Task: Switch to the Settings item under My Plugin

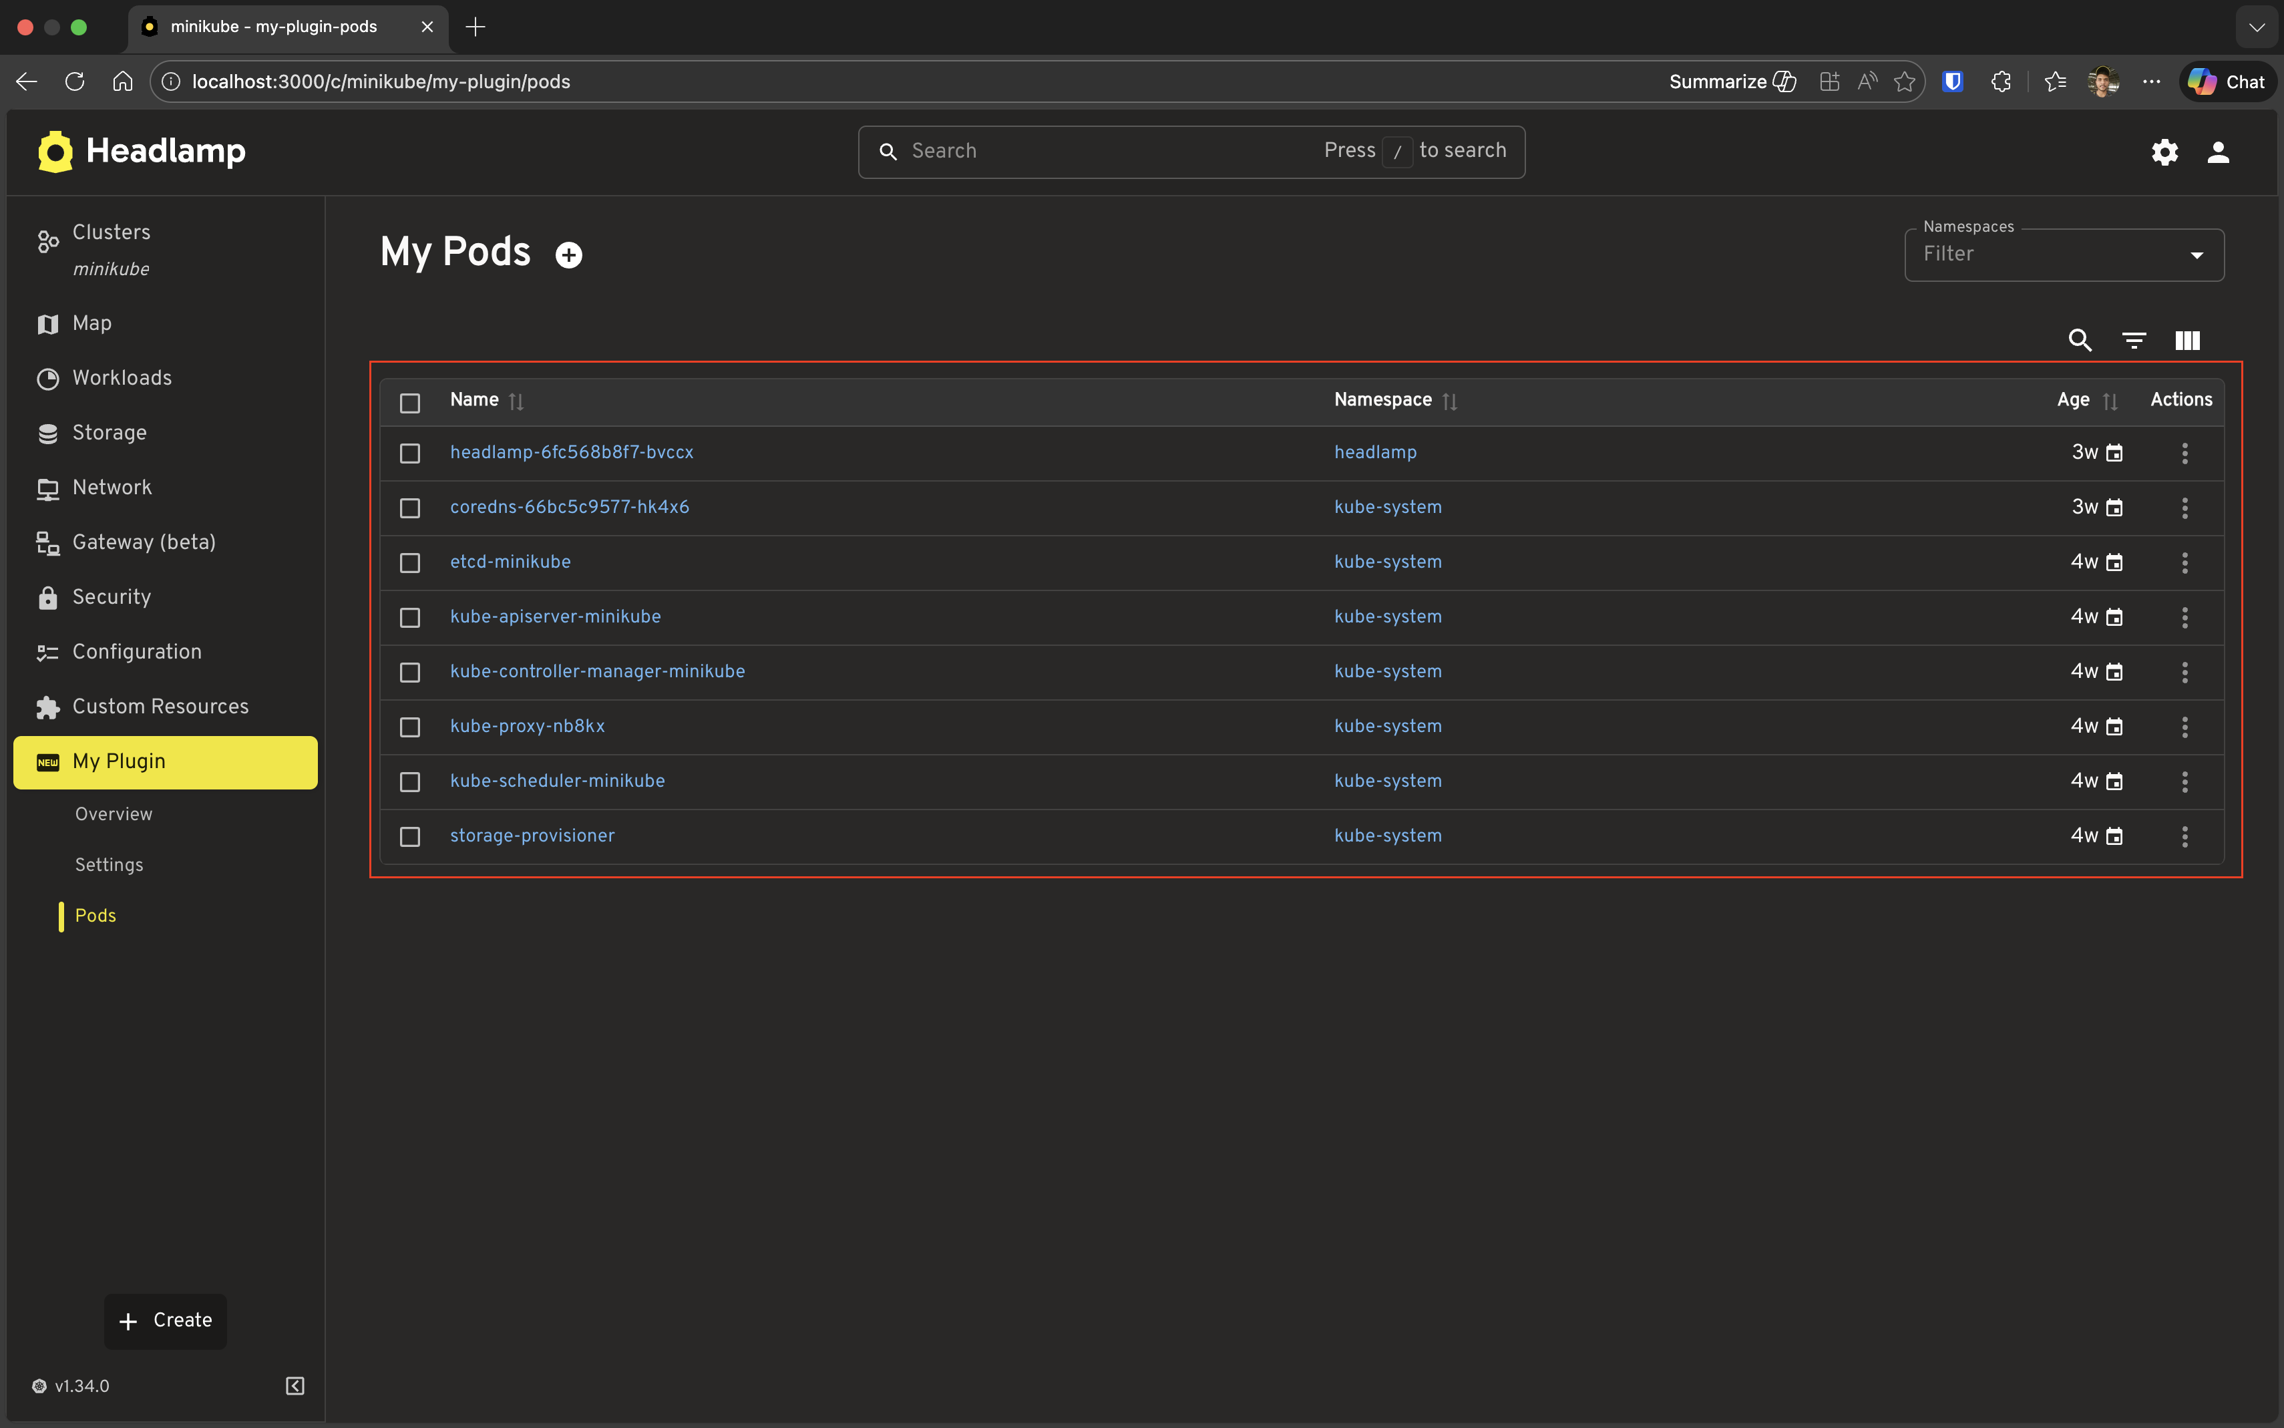Action: click(109, 864)
